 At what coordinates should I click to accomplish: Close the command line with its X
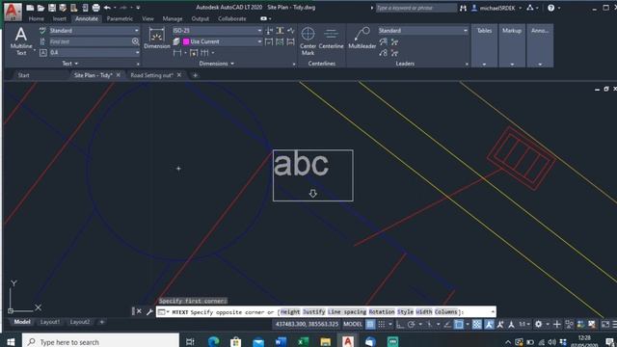pyautogui.click(x=139, y=311)
